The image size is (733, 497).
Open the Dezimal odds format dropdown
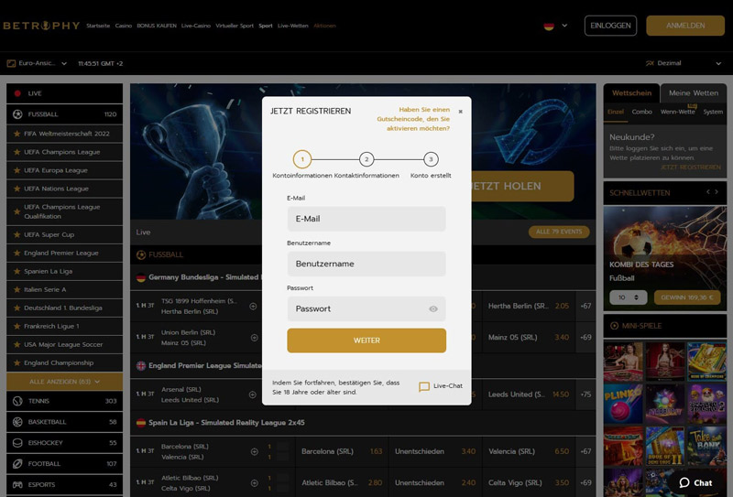[x=718, y=63]
